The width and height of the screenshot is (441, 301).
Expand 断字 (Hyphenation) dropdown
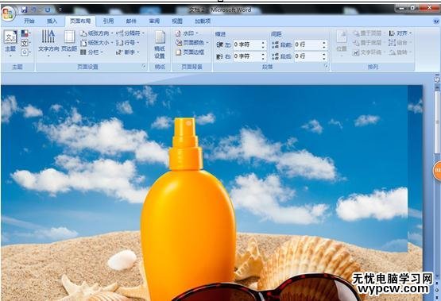pos(128,52)
